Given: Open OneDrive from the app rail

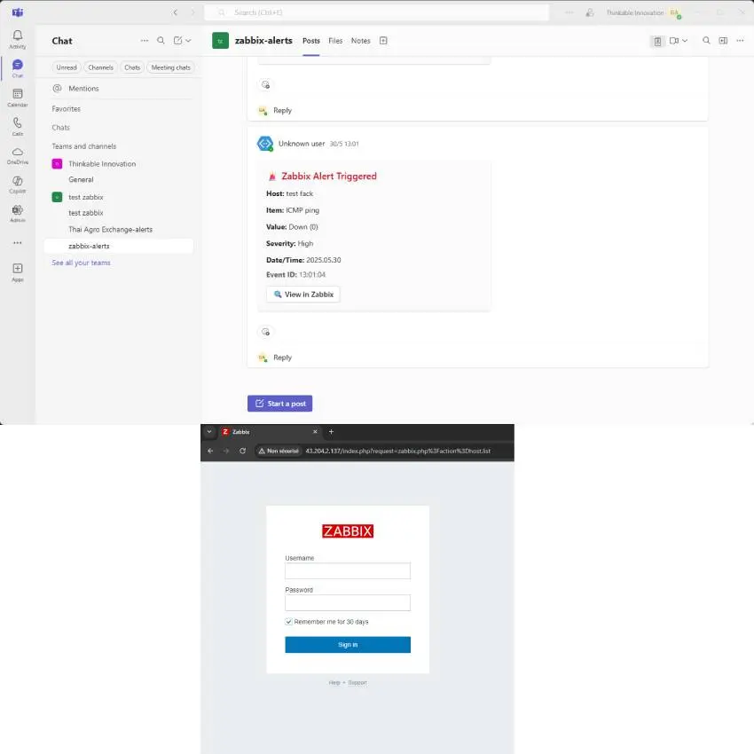Looking at the screenshot, I should click(x=17, y=153).
